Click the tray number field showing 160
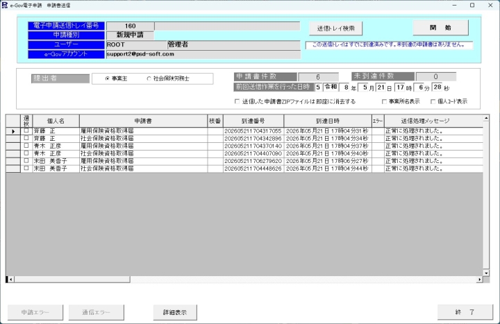The width and height of the screenshot is (500, 324). (x=130, y=26)
